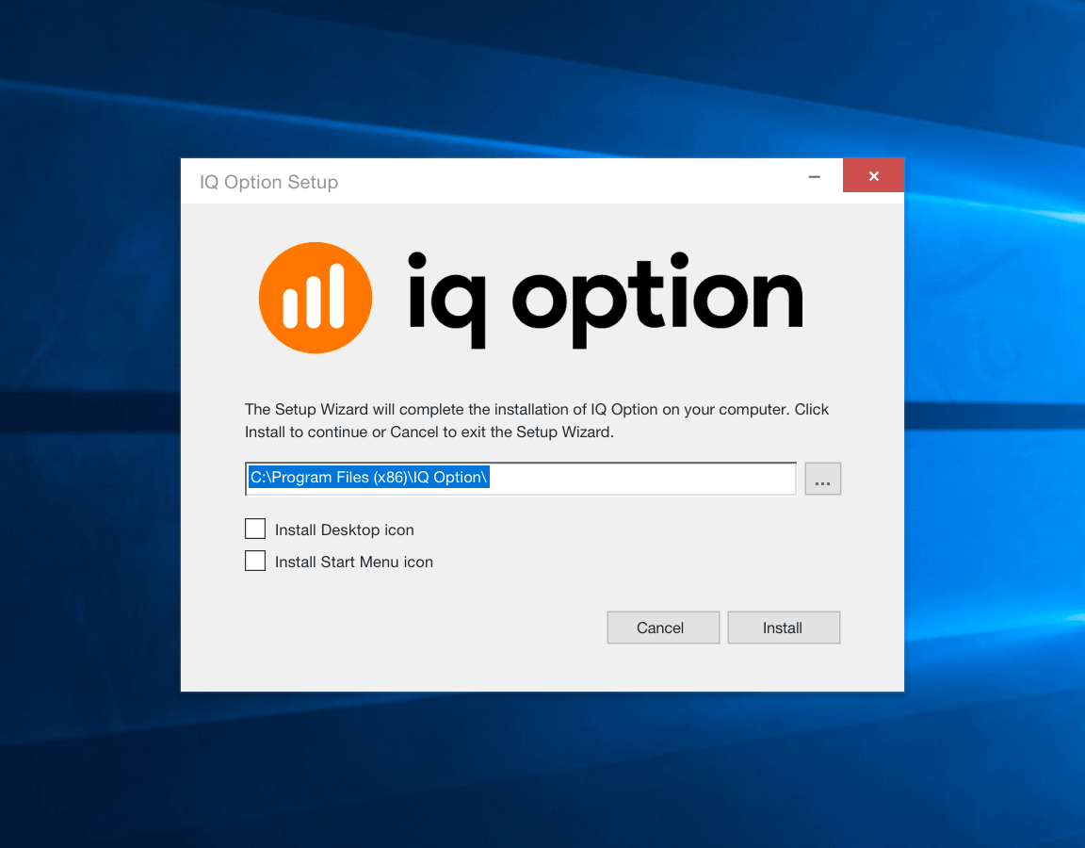Close the IQ Option Setup window
1085x848 pixels.
(x=873, y=176)
